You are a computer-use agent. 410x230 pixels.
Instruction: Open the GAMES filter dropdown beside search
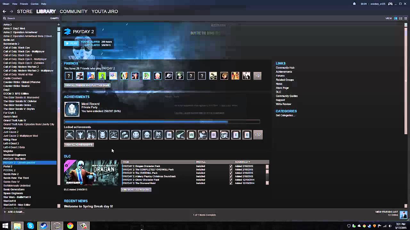coord(54,18)
